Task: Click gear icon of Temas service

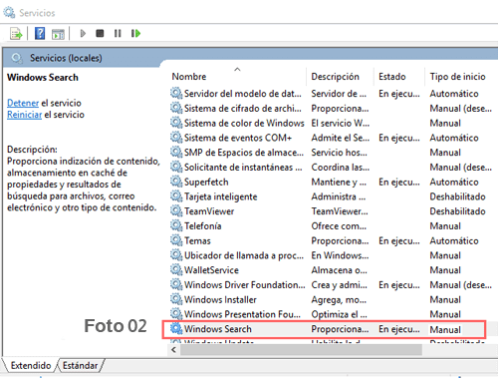Action: [x=176, y=240]
